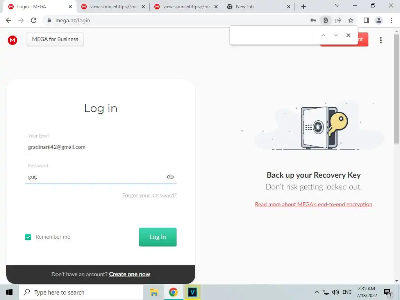Image resolution: width=400 pixels, height=300 pixels.
Task: Open taskbar clock and calendar
Action: tap(366, 292)
